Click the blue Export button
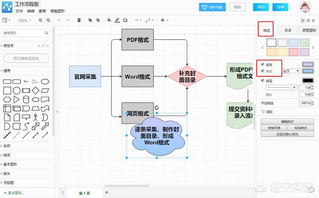Screen dimensions: 319x198 [x=261, y=7]
